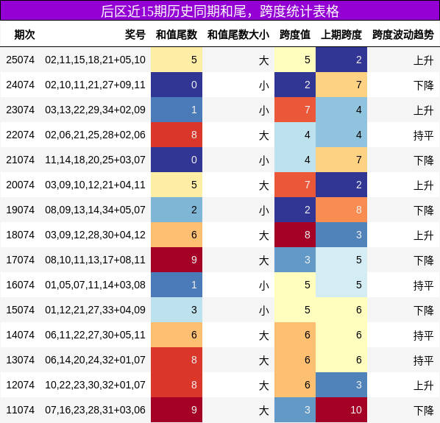Click numbers 08,10,11,13,17+08,11
This screenshot has width=440, height=423.
95,260
